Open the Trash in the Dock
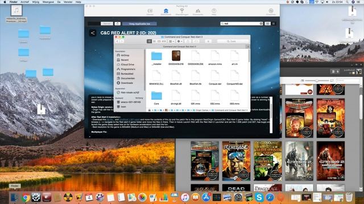 coord(349,198)
